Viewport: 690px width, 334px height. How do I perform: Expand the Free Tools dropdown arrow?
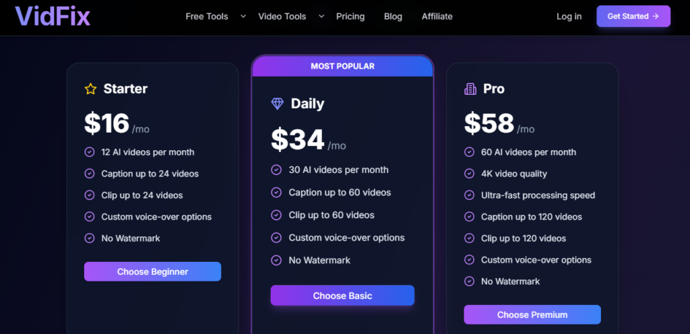tap(243, 16)
